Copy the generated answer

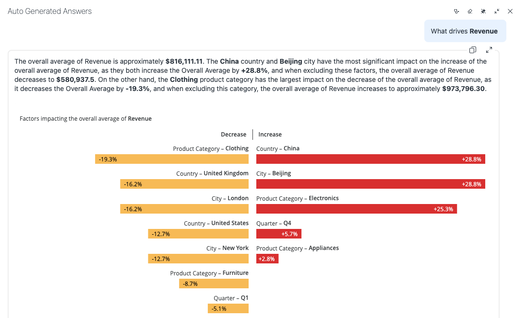click(x=473, y=50)
